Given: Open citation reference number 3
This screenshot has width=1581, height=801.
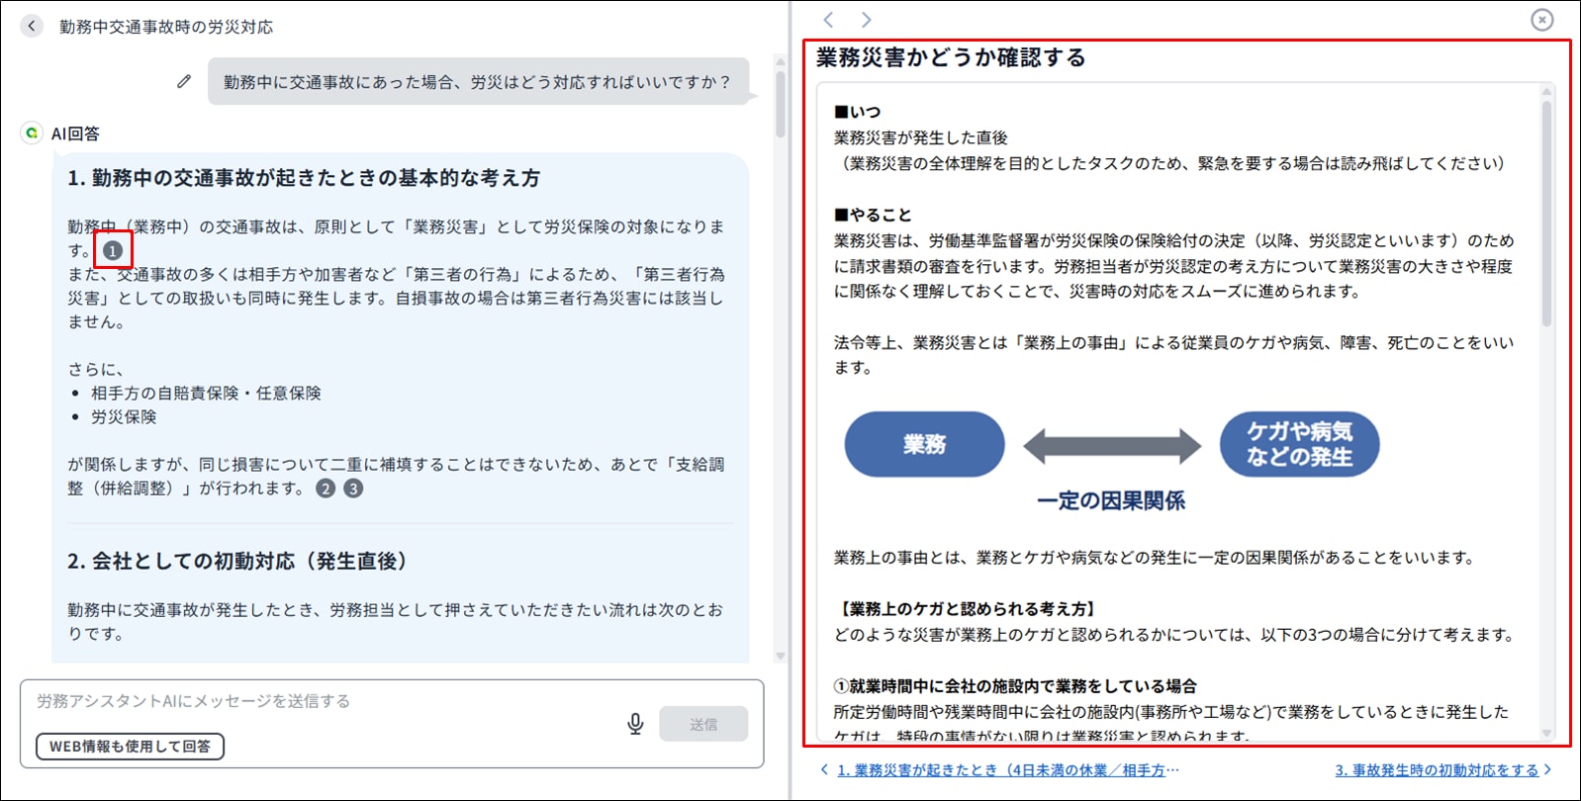Looking at the screenshot, I should (x=353, y=489).
